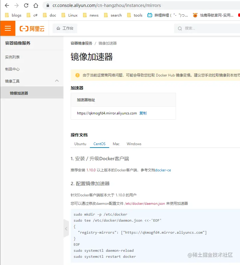Go to browser home page icon
240x265 pixels.
[x=36, y=6]
